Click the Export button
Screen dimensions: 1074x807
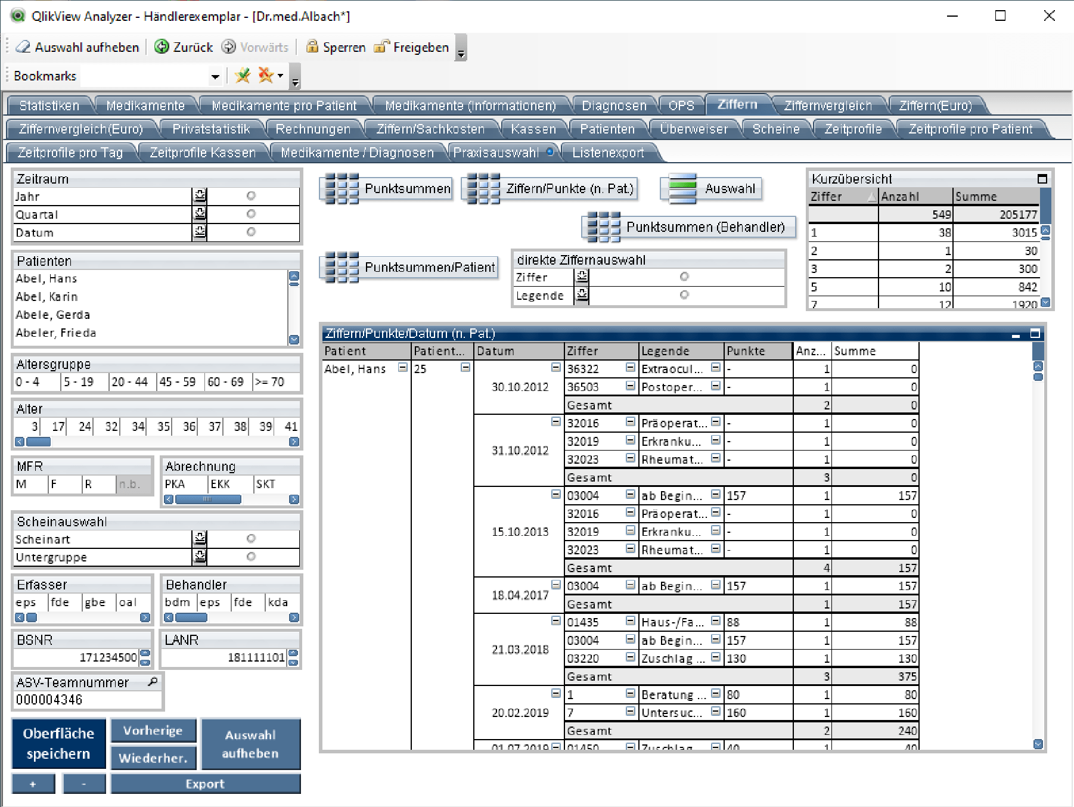coord(205,784)
